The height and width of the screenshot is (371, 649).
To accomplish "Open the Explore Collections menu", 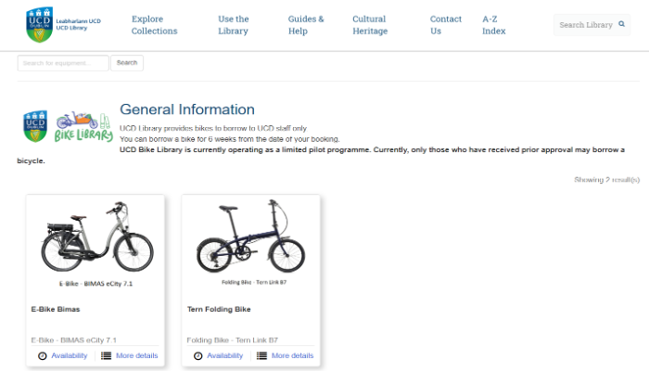I will (155, 25).
